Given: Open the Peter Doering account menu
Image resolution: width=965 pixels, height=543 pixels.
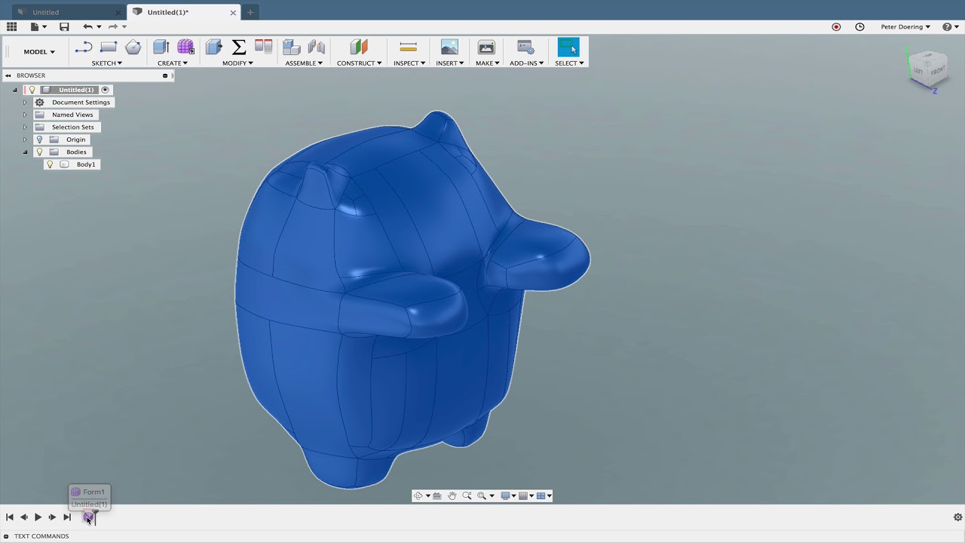Looking at the screenshot, I should click(905, 26).
